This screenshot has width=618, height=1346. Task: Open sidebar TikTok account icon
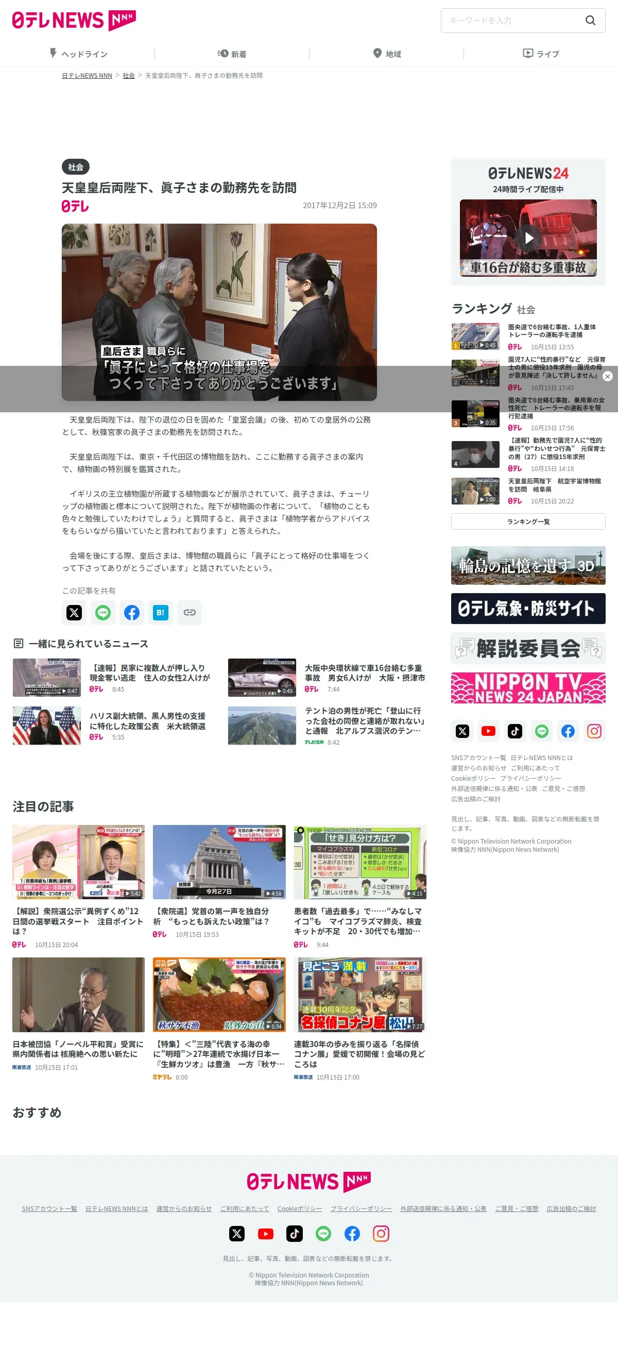pos(515,731)
